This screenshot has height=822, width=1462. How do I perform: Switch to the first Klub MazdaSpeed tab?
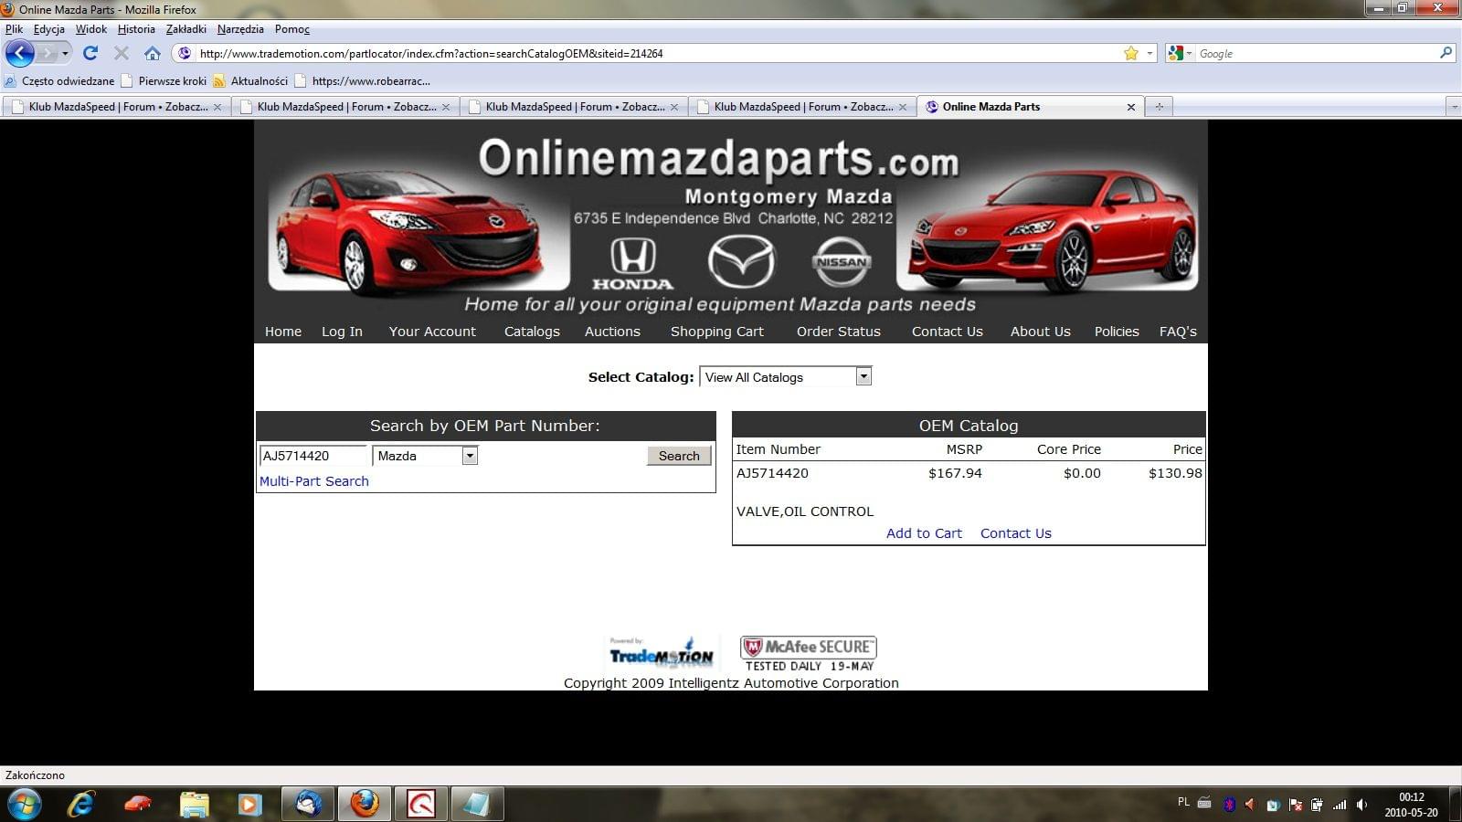[117, 107]
